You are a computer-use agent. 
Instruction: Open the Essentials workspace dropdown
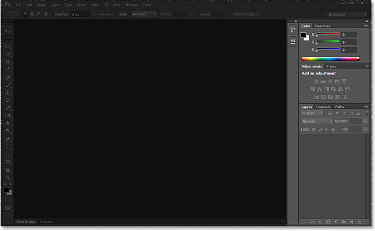[x=347, y=14]
